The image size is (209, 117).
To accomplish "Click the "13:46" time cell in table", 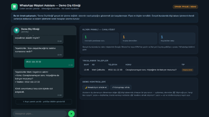I will (86, 70).
